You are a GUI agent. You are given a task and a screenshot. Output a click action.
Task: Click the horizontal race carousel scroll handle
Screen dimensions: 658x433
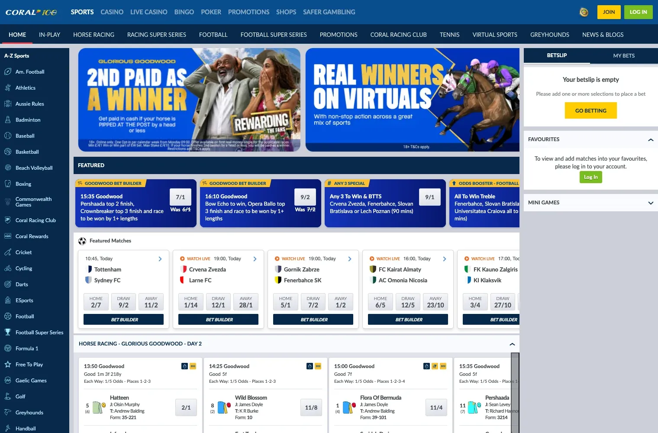(x=515, y=393)
